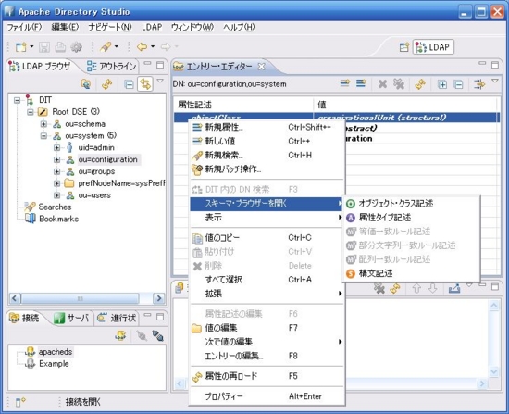Click the quick search globe icon in LDAP browser

(86, 84)
